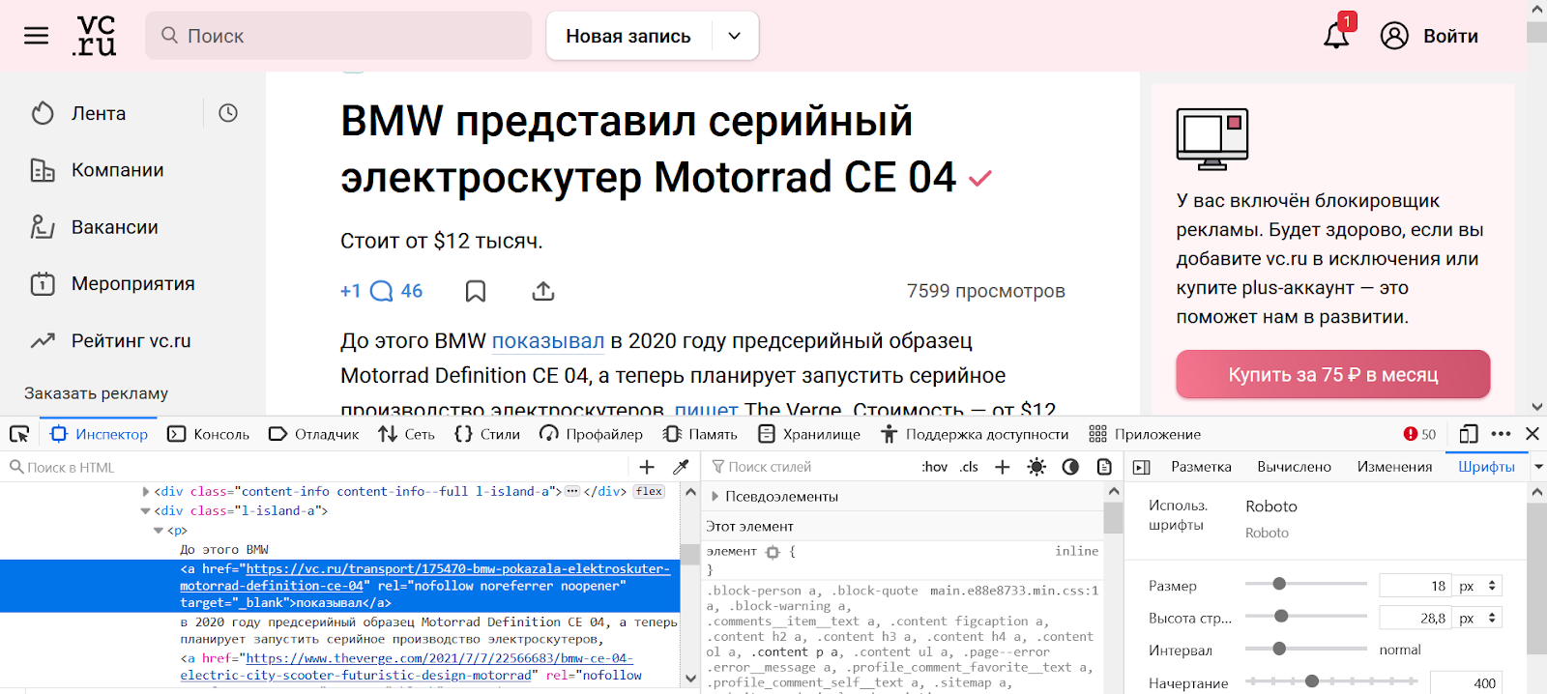Image resolution: width=1547 pixels, height=694 pixels.
Task: Click the site search field 'Поиск'
Action: point(338,36)
